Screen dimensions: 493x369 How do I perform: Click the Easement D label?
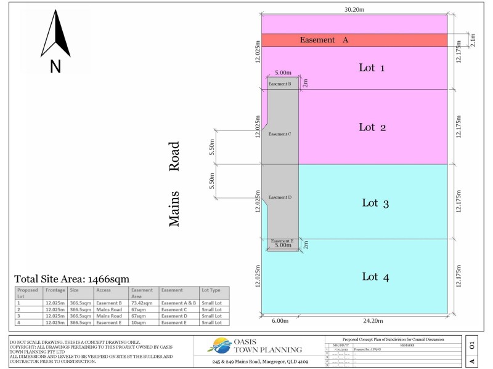(x=280, y=197)
